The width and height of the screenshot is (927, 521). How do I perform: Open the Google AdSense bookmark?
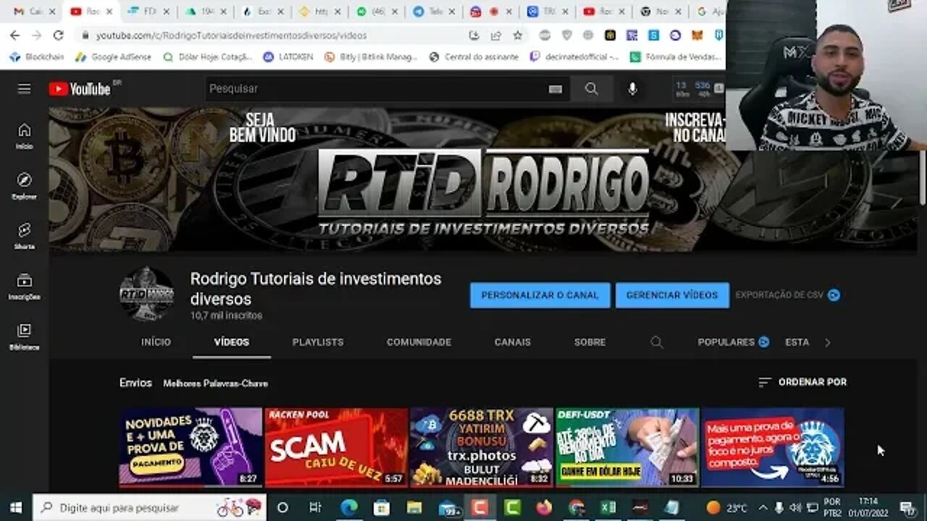[113, 56]
